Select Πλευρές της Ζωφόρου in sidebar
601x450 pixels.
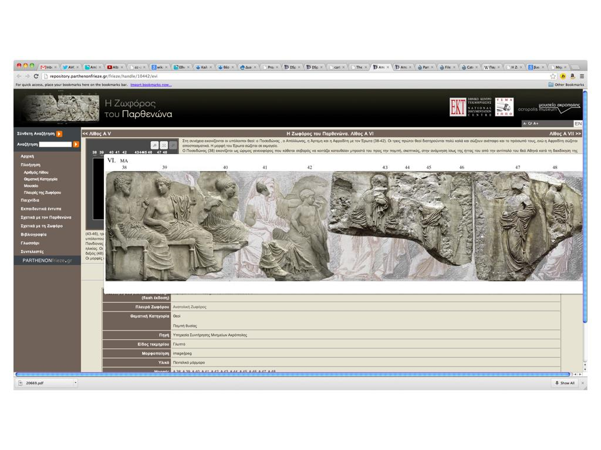pos(42,192)
